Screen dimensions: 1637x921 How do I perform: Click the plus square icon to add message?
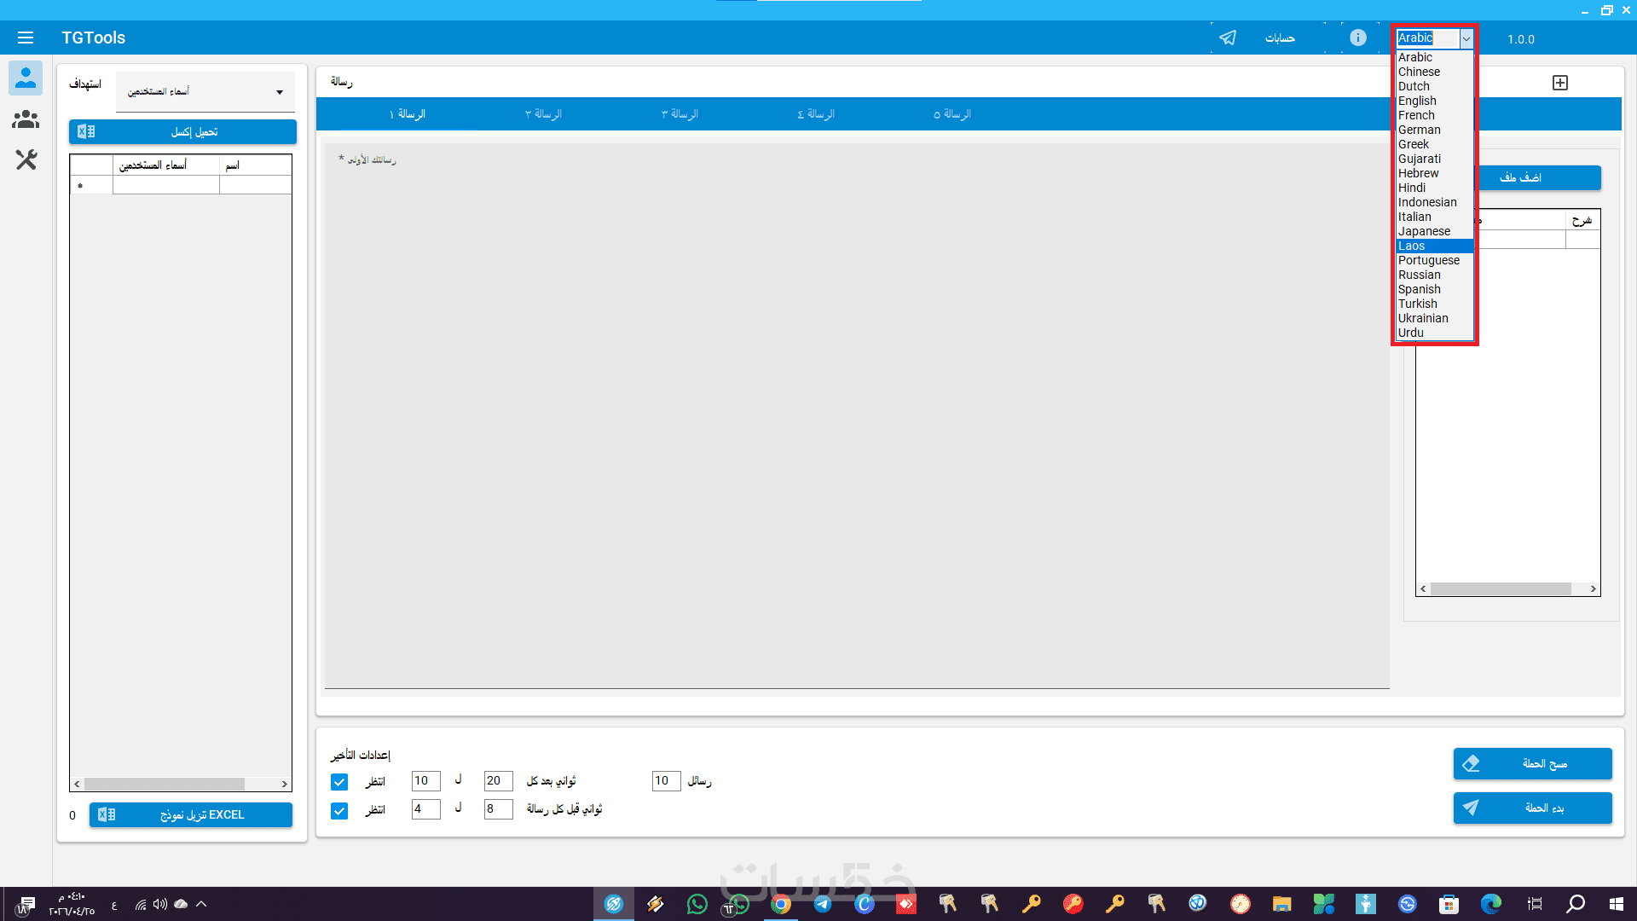coord(1560,83)
